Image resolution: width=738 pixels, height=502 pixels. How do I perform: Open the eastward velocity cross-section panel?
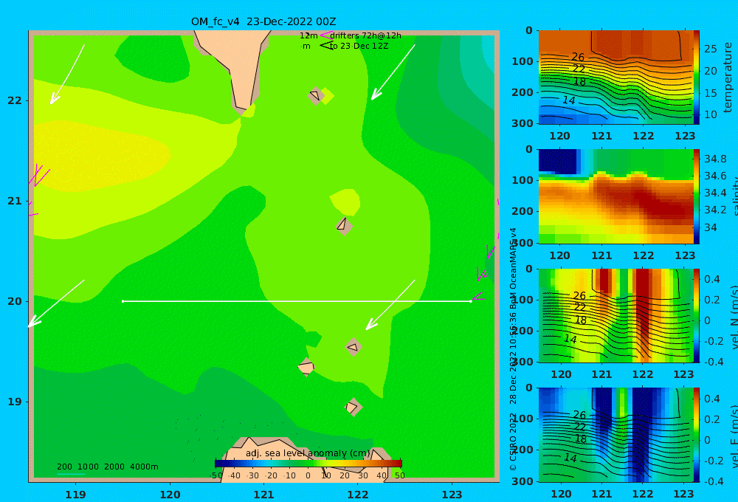point(615,435)
